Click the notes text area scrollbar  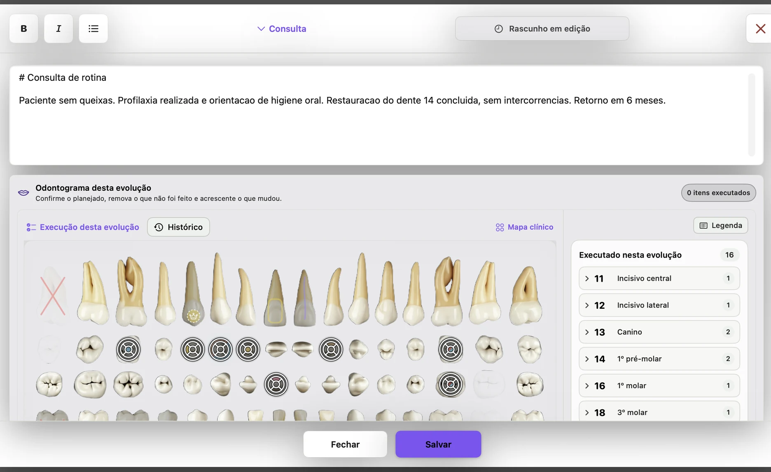pos(752,115)
